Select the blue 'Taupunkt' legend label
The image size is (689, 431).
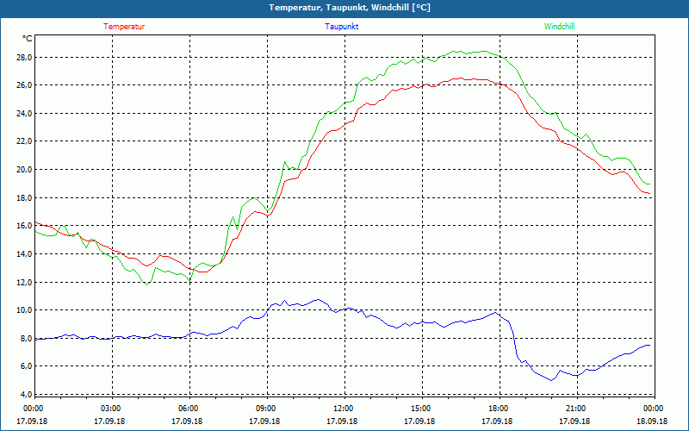click(x=341, y=27)
